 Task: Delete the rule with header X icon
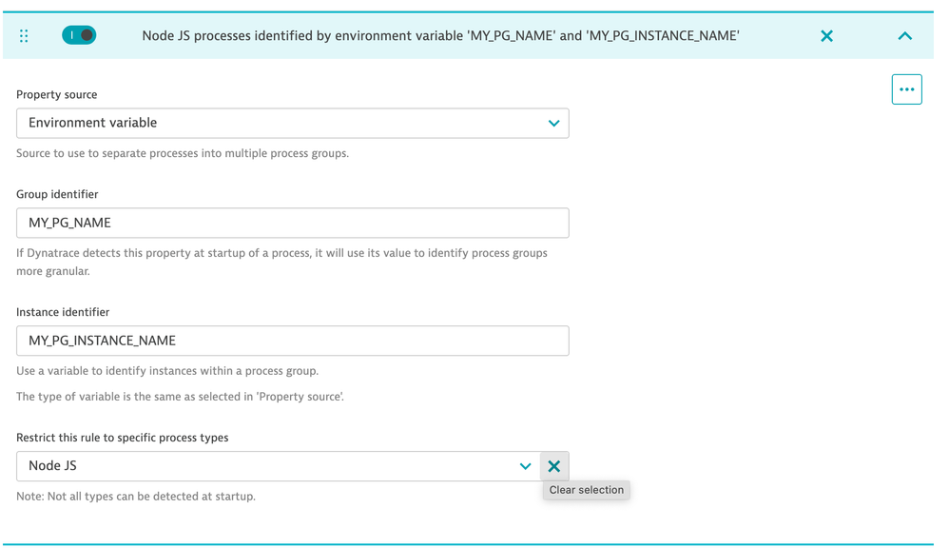[x=826, y=36]
